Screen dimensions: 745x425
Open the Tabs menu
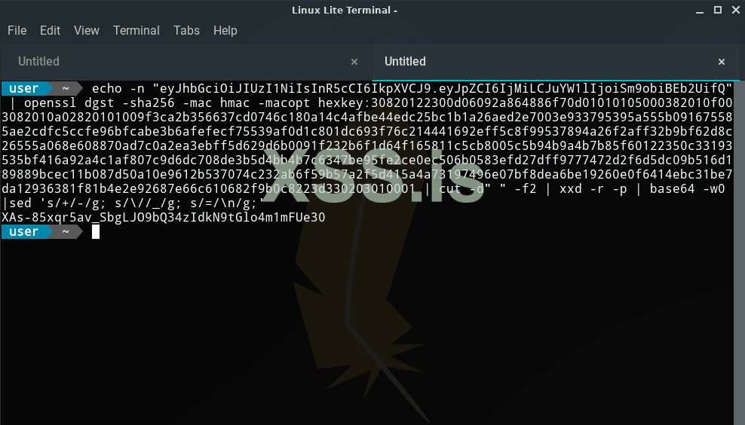(x=186, y=30)
